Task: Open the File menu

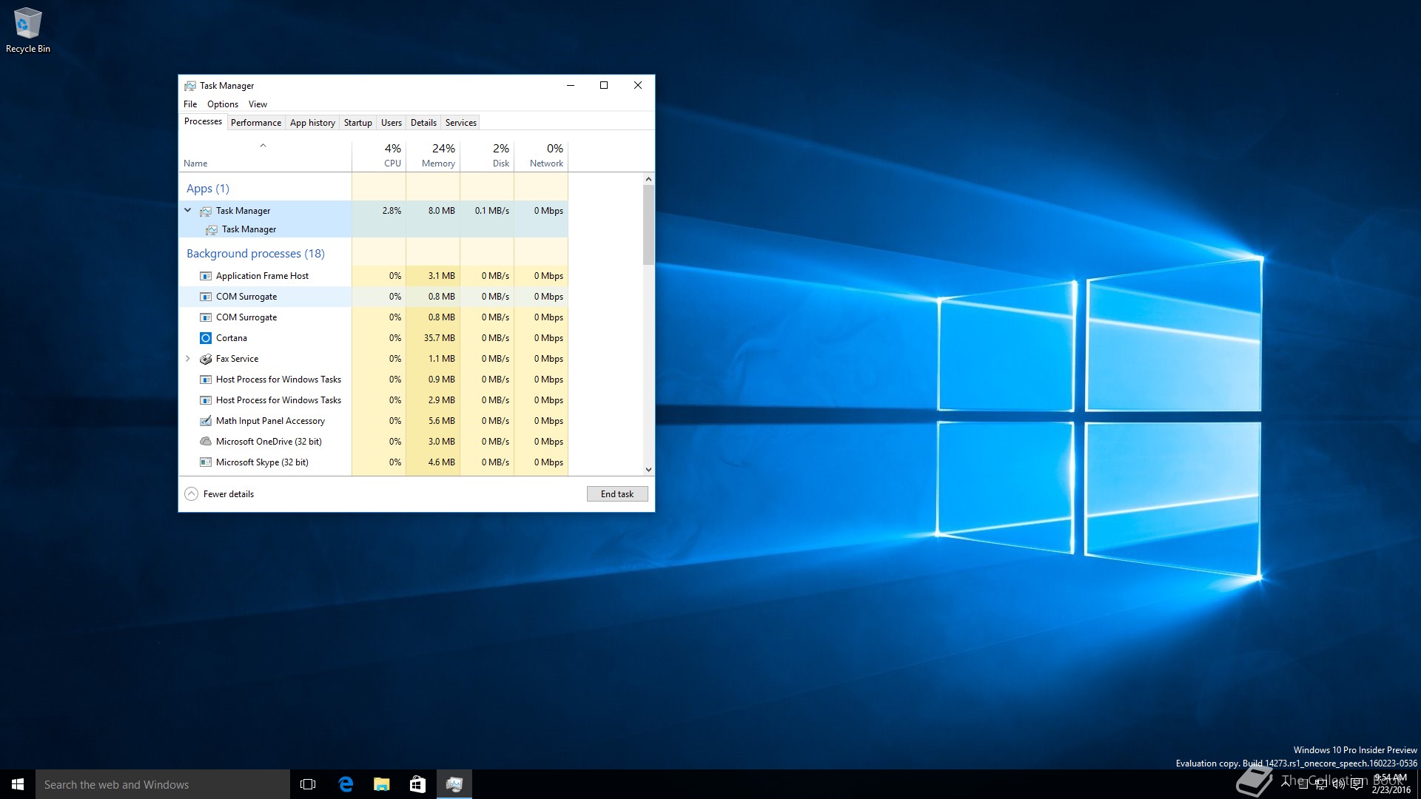Action: tap(190, 104)
